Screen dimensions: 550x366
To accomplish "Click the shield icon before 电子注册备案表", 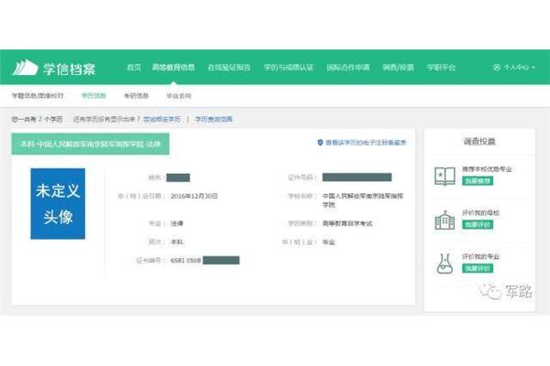I will pyautogui.click(x=320, y=143).
